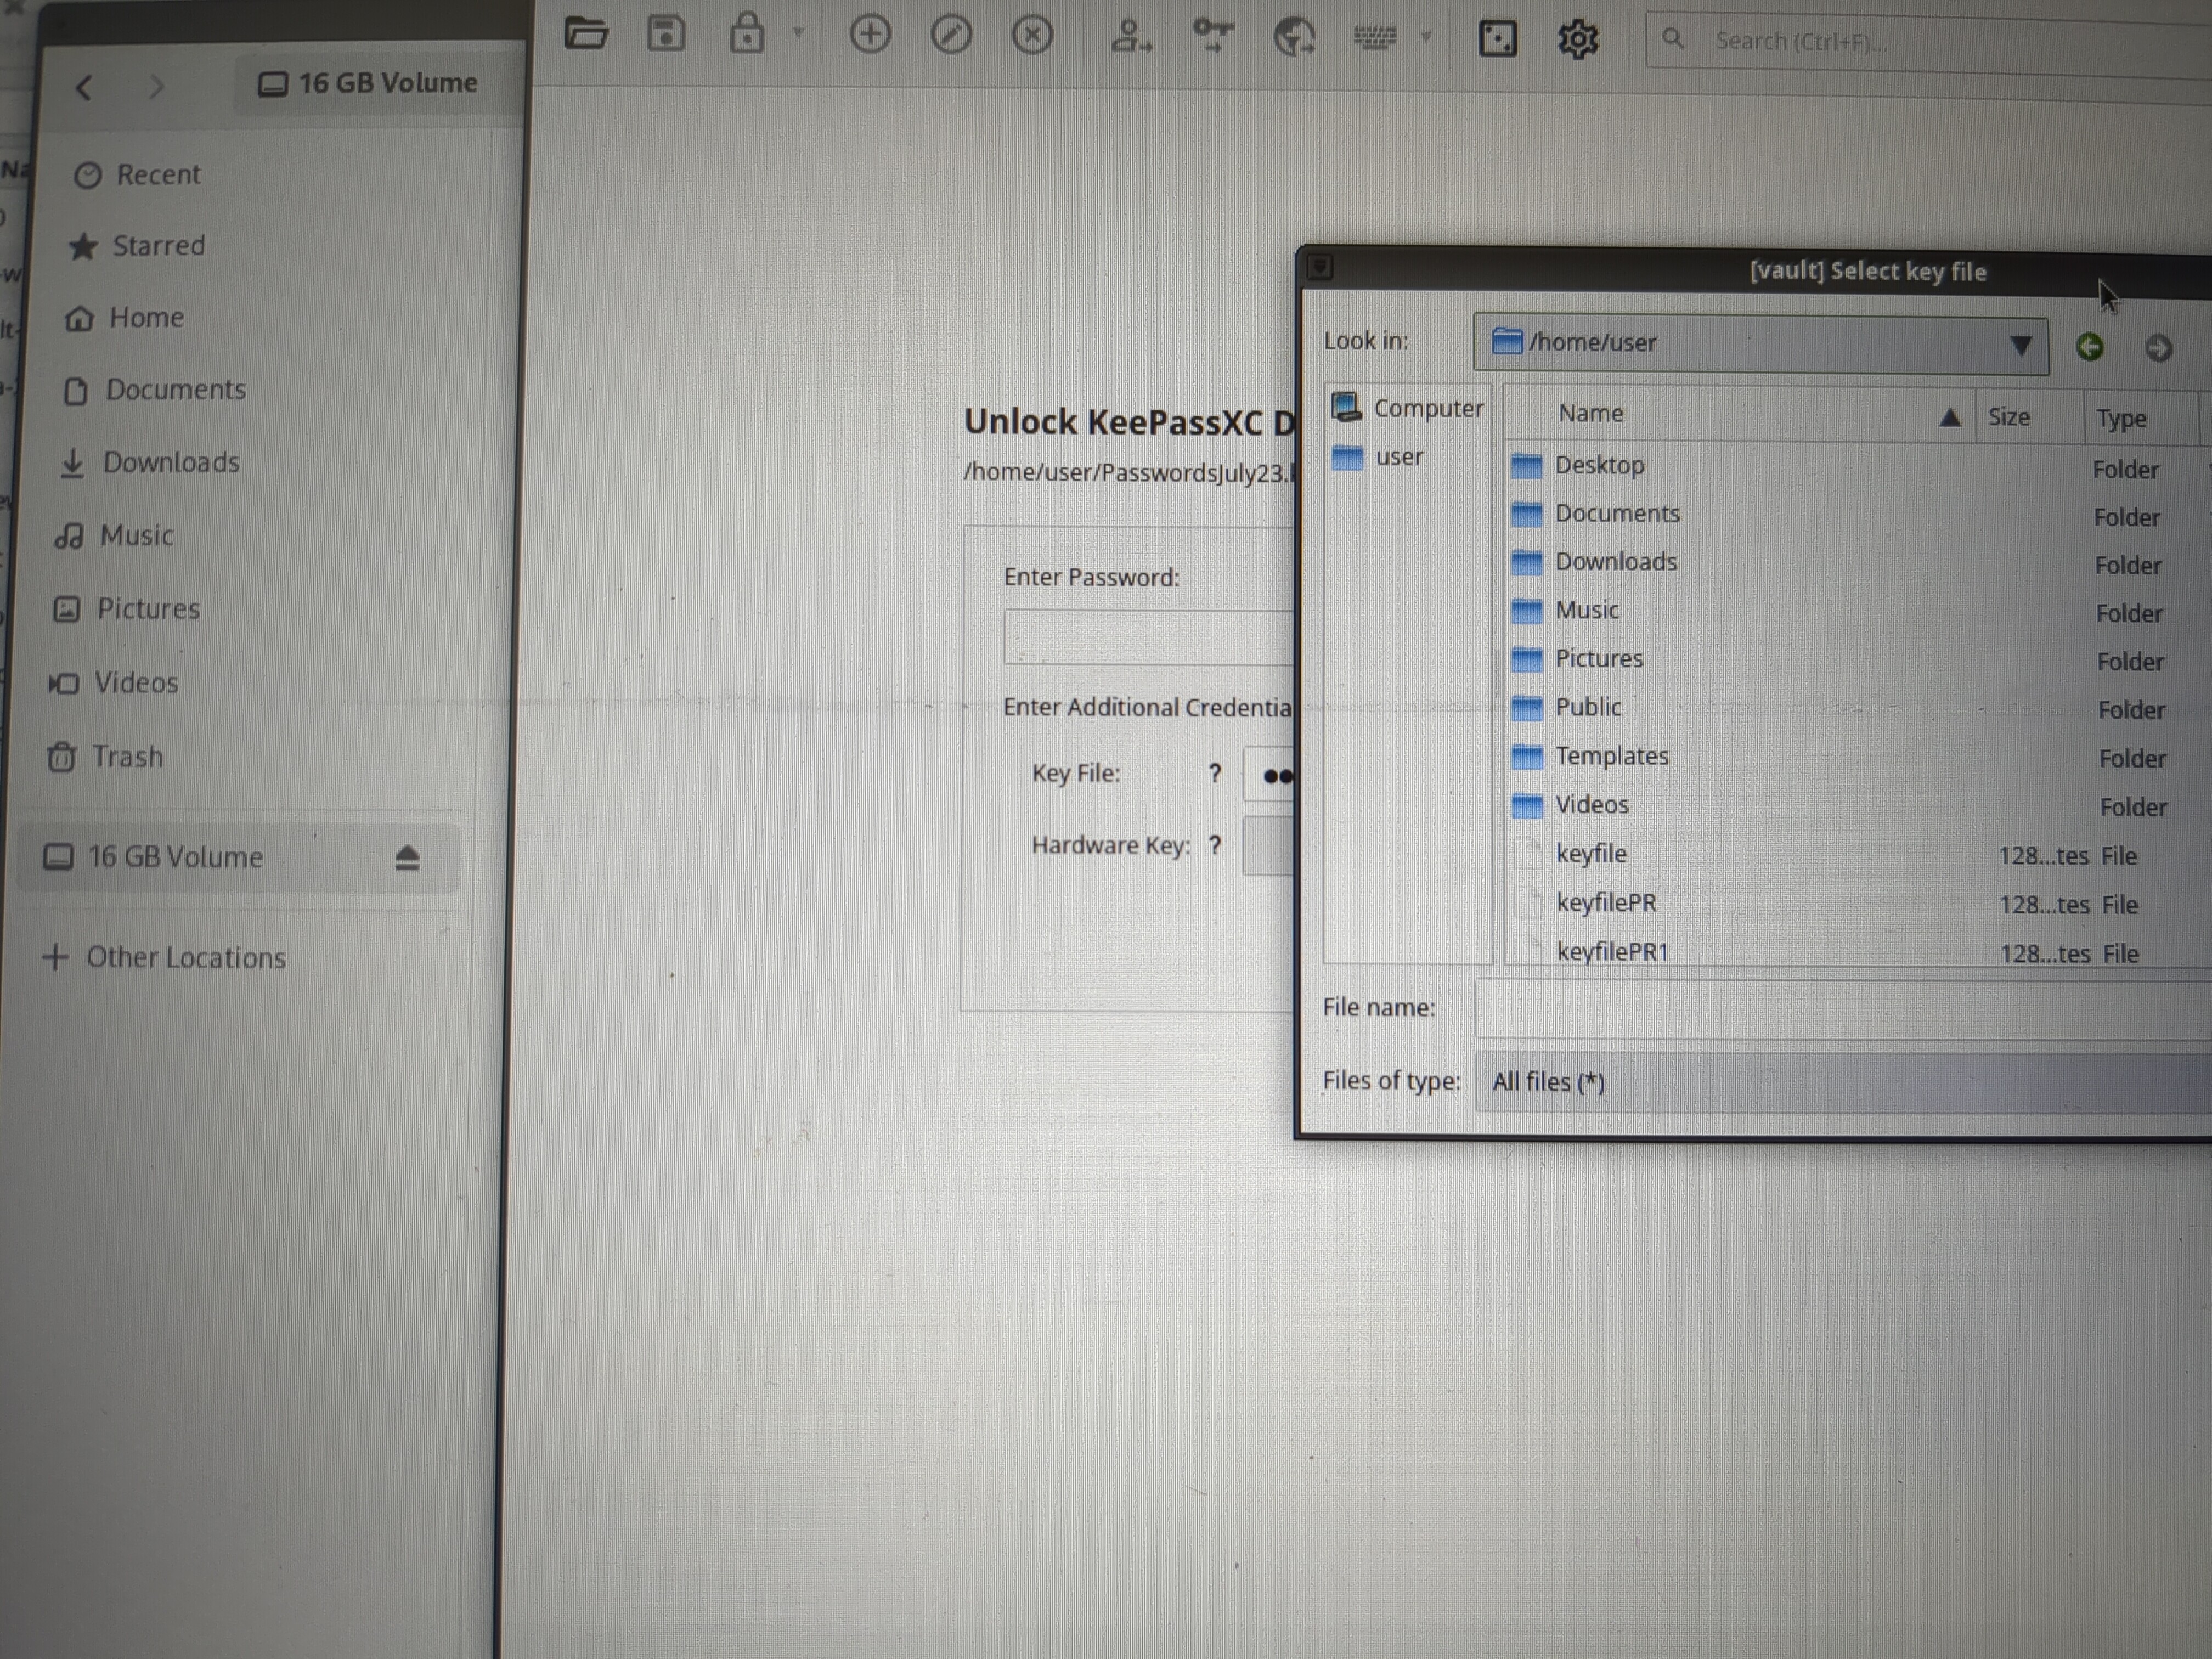Sort by the Type column header
Screen dimensions: 2212x1659
pos(2142,419)
